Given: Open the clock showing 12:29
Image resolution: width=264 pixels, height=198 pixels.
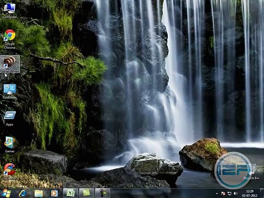Looking at the screenshot, I should click(250, 193).
